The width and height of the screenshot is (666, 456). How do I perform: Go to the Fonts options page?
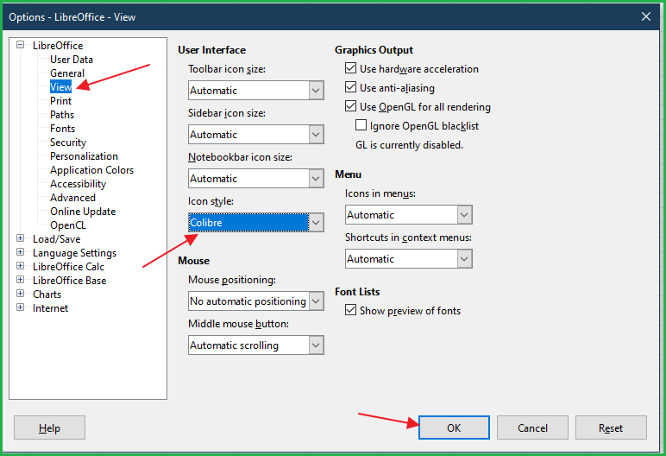(x=62, y=129)
